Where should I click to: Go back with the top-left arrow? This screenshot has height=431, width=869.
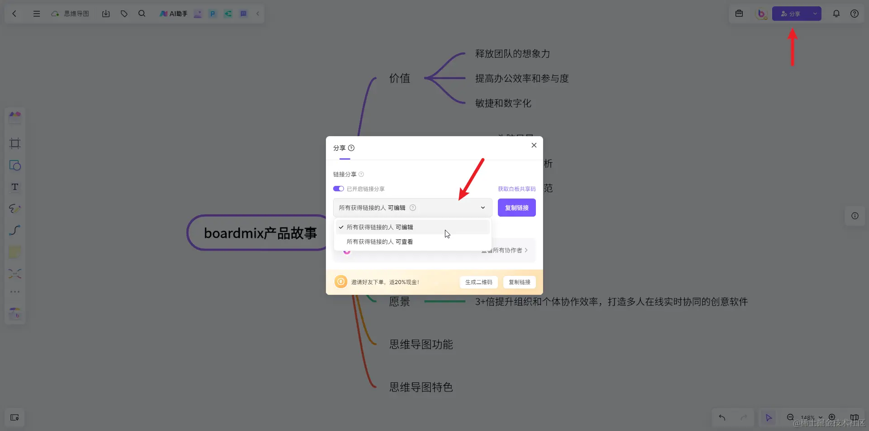pyautogui.click(x=14, y=14)
